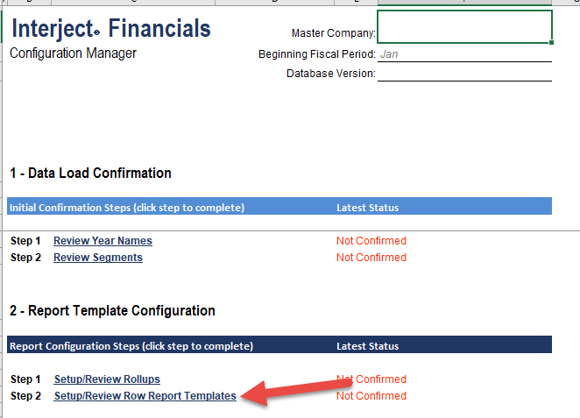Click Not Confirmed status for Review Segments
Viewport: 580px width, 418px height.
[371, 258]
